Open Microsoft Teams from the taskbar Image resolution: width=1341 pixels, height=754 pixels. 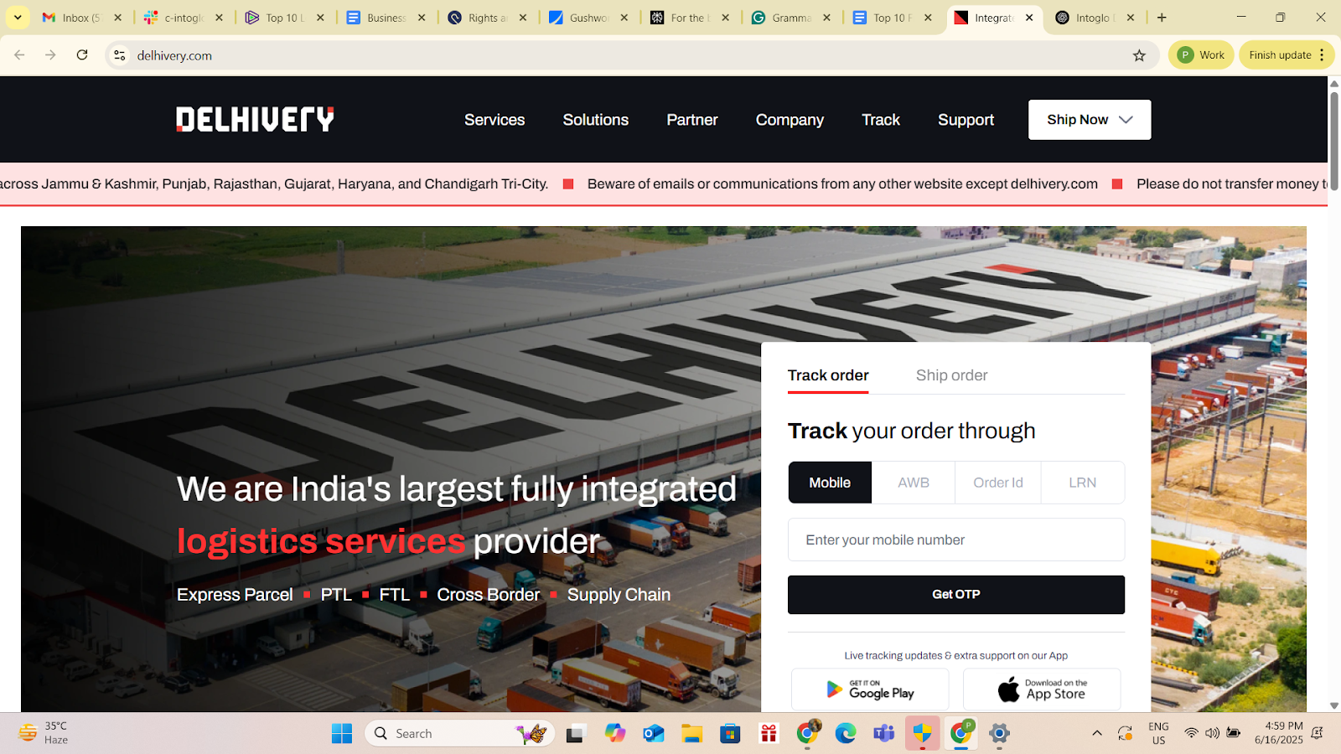click(883, 734)
